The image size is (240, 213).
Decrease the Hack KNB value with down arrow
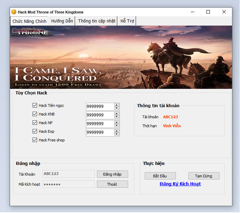(x=117, y=117)
